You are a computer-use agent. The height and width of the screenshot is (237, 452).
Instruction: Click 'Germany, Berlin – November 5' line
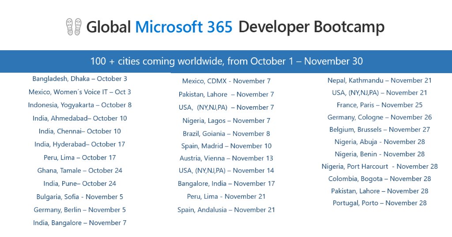(x=79, y=210)
